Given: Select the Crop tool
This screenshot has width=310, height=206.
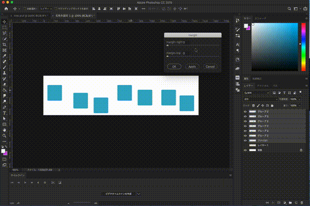Looking at the screenshot, I should tap(4, 44).
